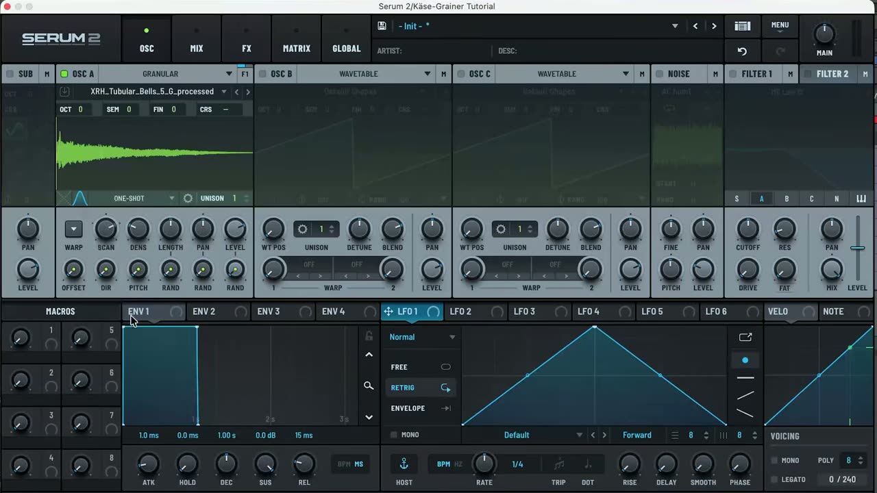
Task: Click the undo arrow icon
Action: point(742,51)
